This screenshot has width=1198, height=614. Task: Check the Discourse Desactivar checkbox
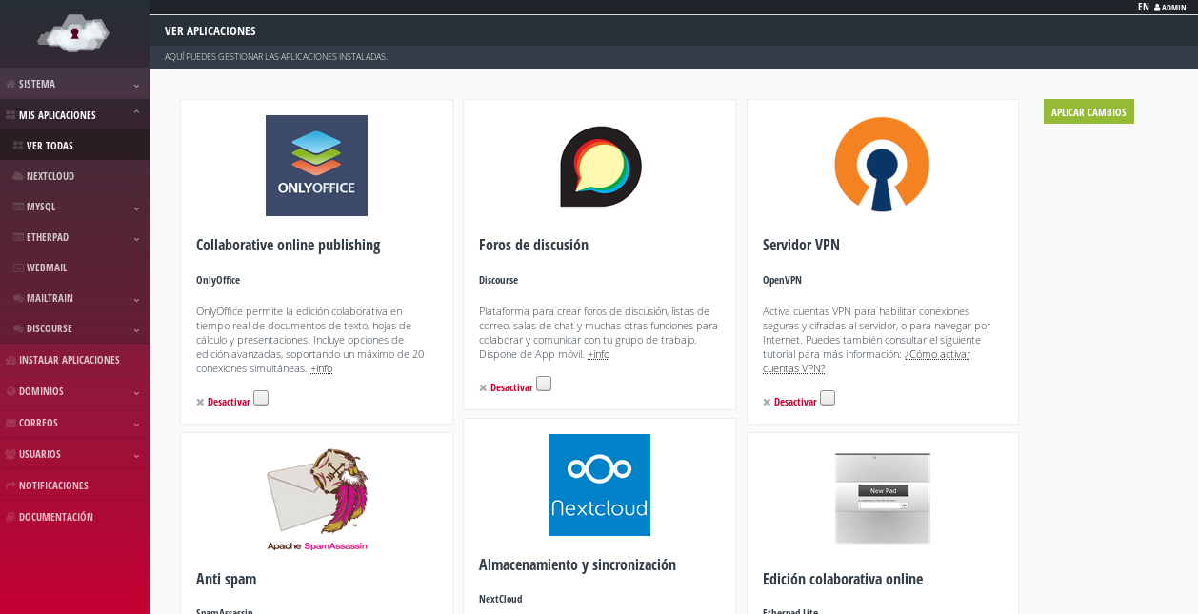point(544,384)
